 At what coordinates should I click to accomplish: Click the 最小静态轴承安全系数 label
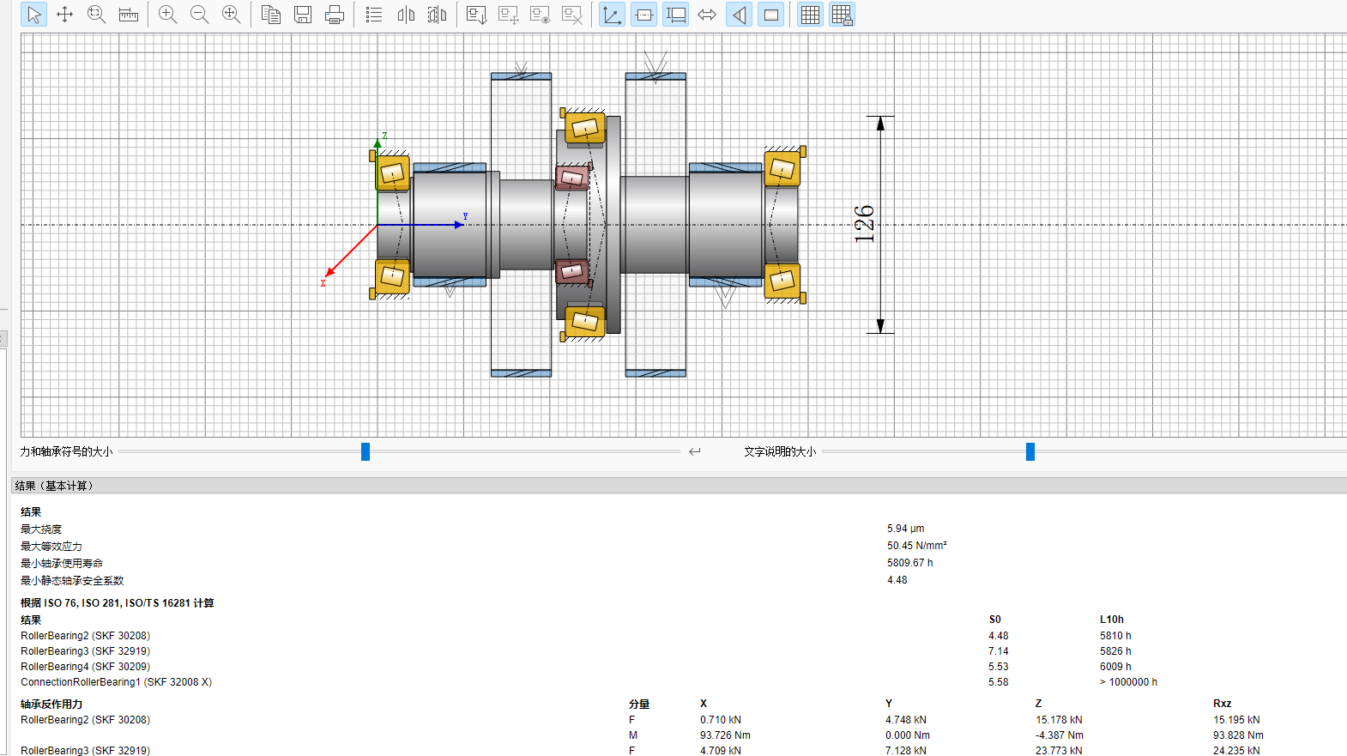(72, 581)
